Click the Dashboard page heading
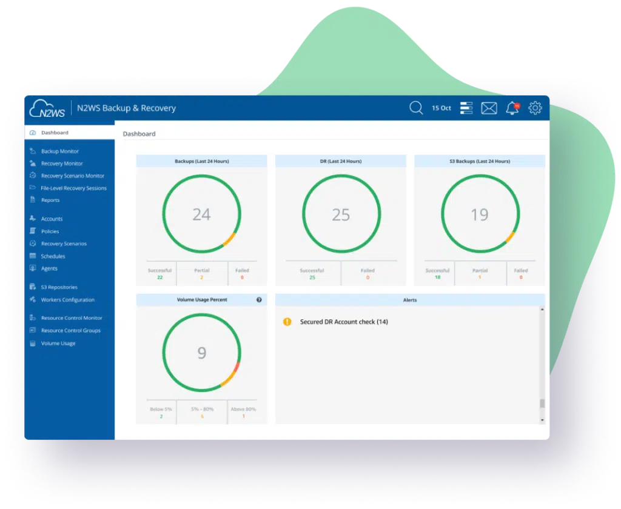Image resolution: width=621 pixels, height=509 pixels. (x=139, y=134)
